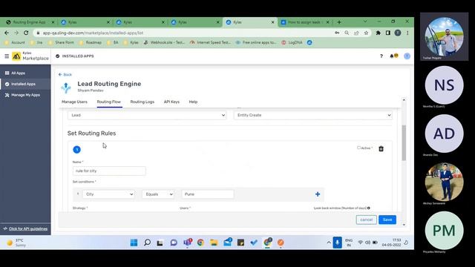Image resolution: width=475 pixels, height=267 pixels.
Task: Open the Chrome tab search chevron
Action: pos(365,22)
